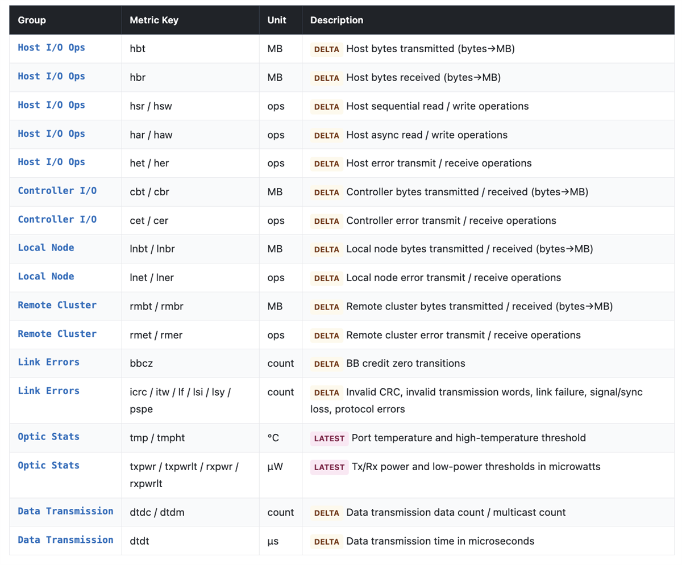Click 'Remote cluster error transmit / receive operations' text

point(463,335)
